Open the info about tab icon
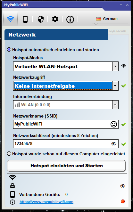This screenshot has width=133, height=212. point(70,19)
